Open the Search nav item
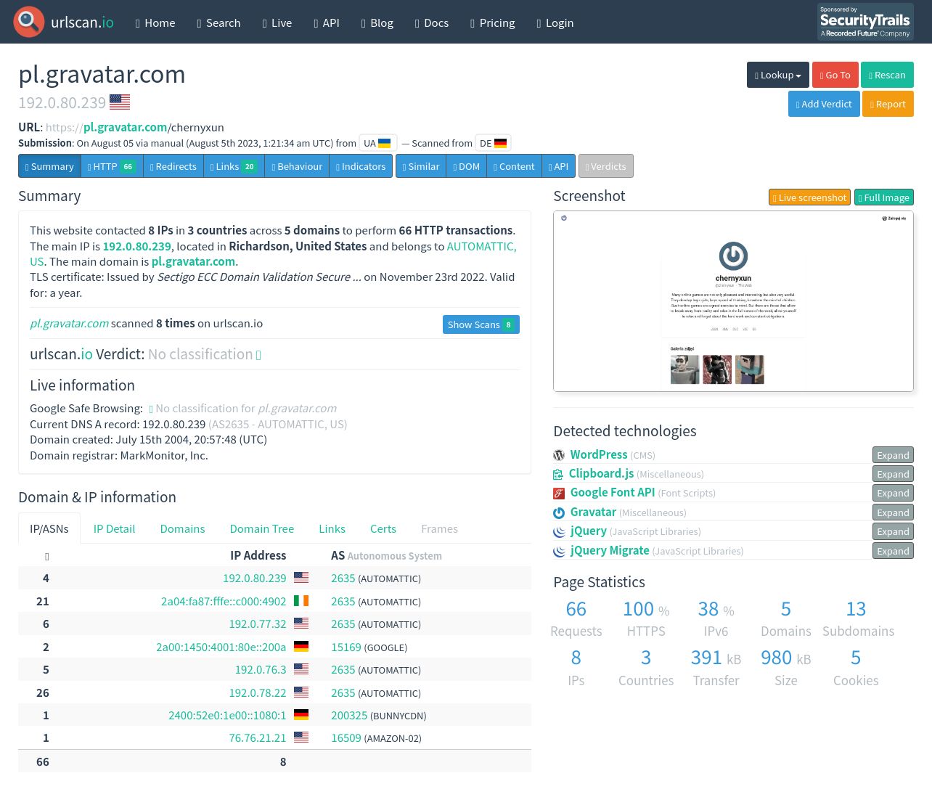The width and height of the screenshot is (932, 789). (x=218, y=23)
